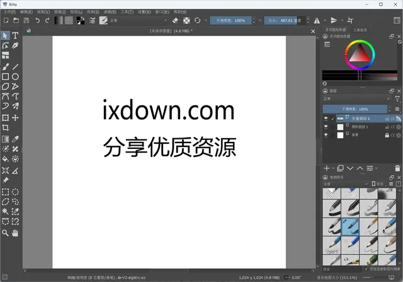Select the Rectangle tool

[6, 77]
